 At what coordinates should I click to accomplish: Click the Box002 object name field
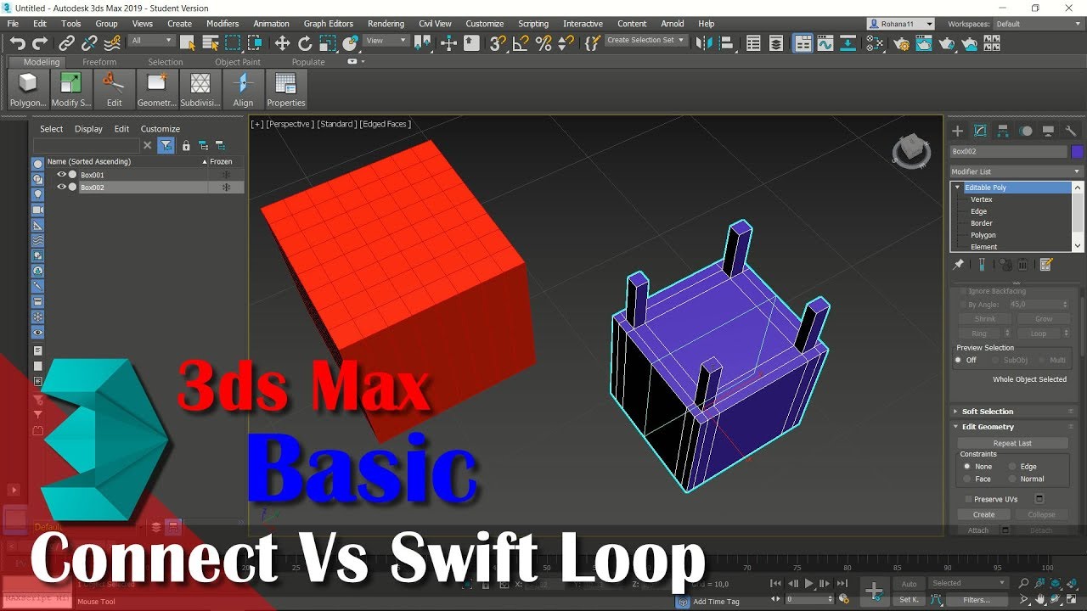pyautogui.click(x=1008, y=152)
